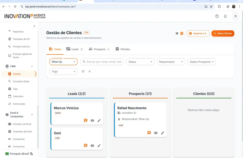
Task: Change language Português (Brasil)
Action: point(19,154)
